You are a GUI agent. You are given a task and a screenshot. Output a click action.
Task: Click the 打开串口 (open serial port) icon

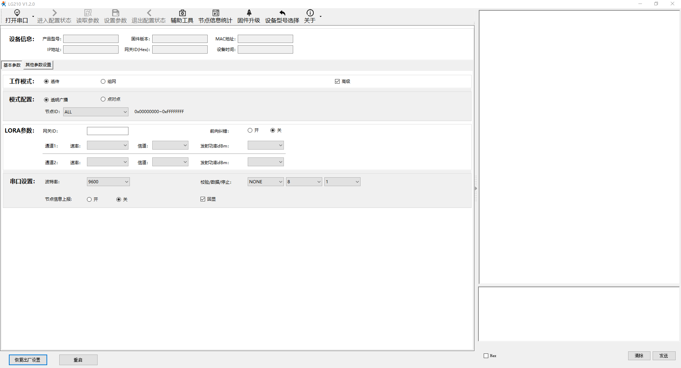tap(17, 13)
